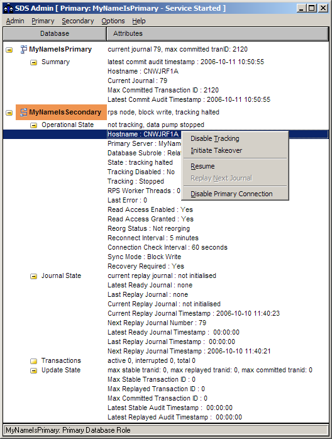Click 'Sync Mode : Block Write' row
The image size is (332, 439).
[145, 257]
